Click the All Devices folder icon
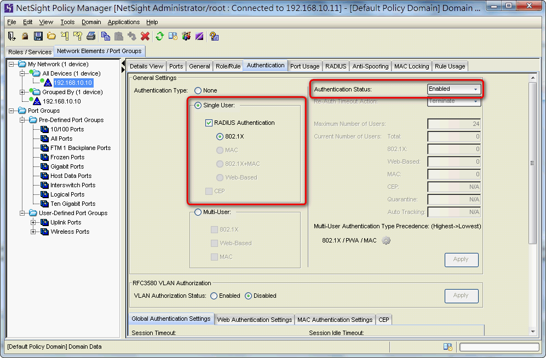This screenshot has width=546, height=358. [36, 73]
